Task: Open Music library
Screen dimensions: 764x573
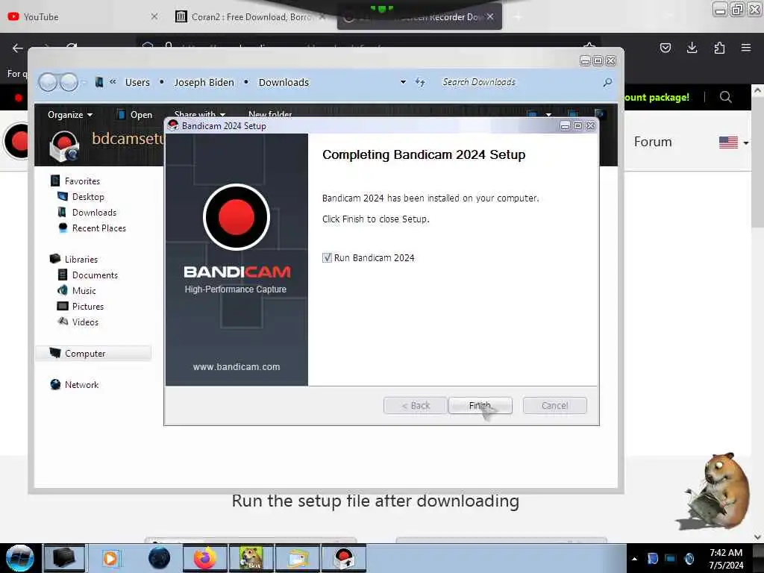Action: point(84,290)
